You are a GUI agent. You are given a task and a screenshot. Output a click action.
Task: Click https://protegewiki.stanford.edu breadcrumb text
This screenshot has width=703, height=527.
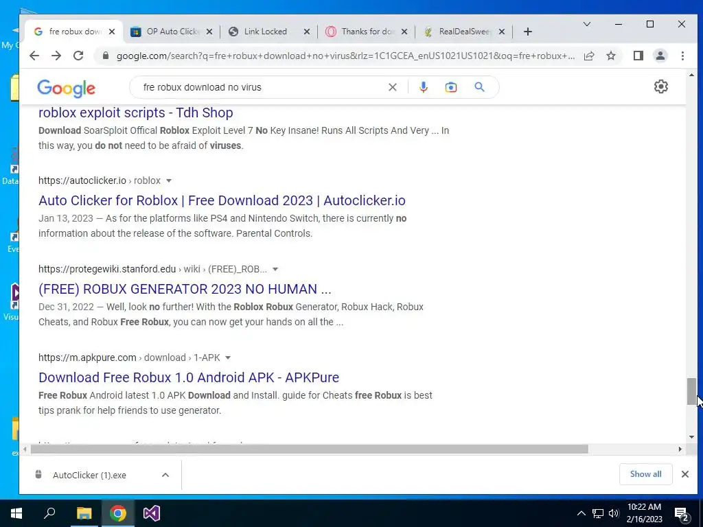[x=107, y=269]
